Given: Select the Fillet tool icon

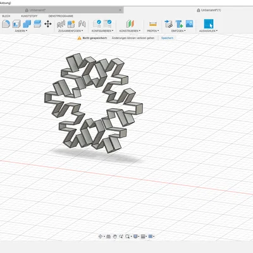Looking at the screenshot, I should pyautogui.click(x=6, y=24).
